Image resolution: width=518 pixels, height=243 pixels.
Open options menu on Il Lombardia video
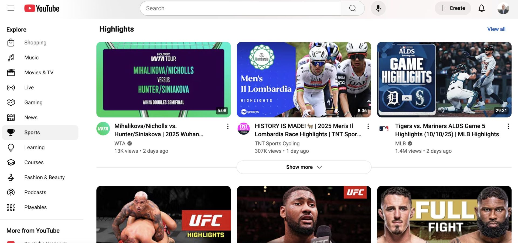(x=368, y=126)
